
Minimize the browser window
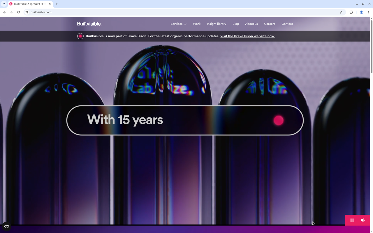(x=357, y=4)
